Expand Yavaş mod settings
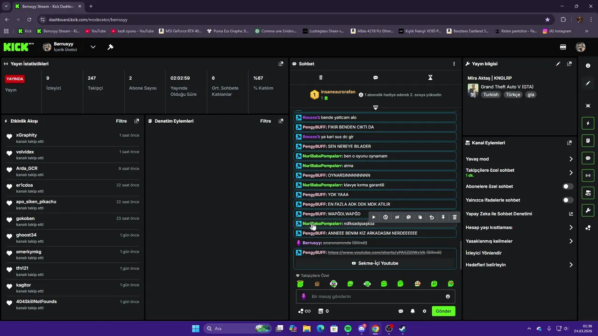This screenshot has width=598, height=336. point(571,159)
